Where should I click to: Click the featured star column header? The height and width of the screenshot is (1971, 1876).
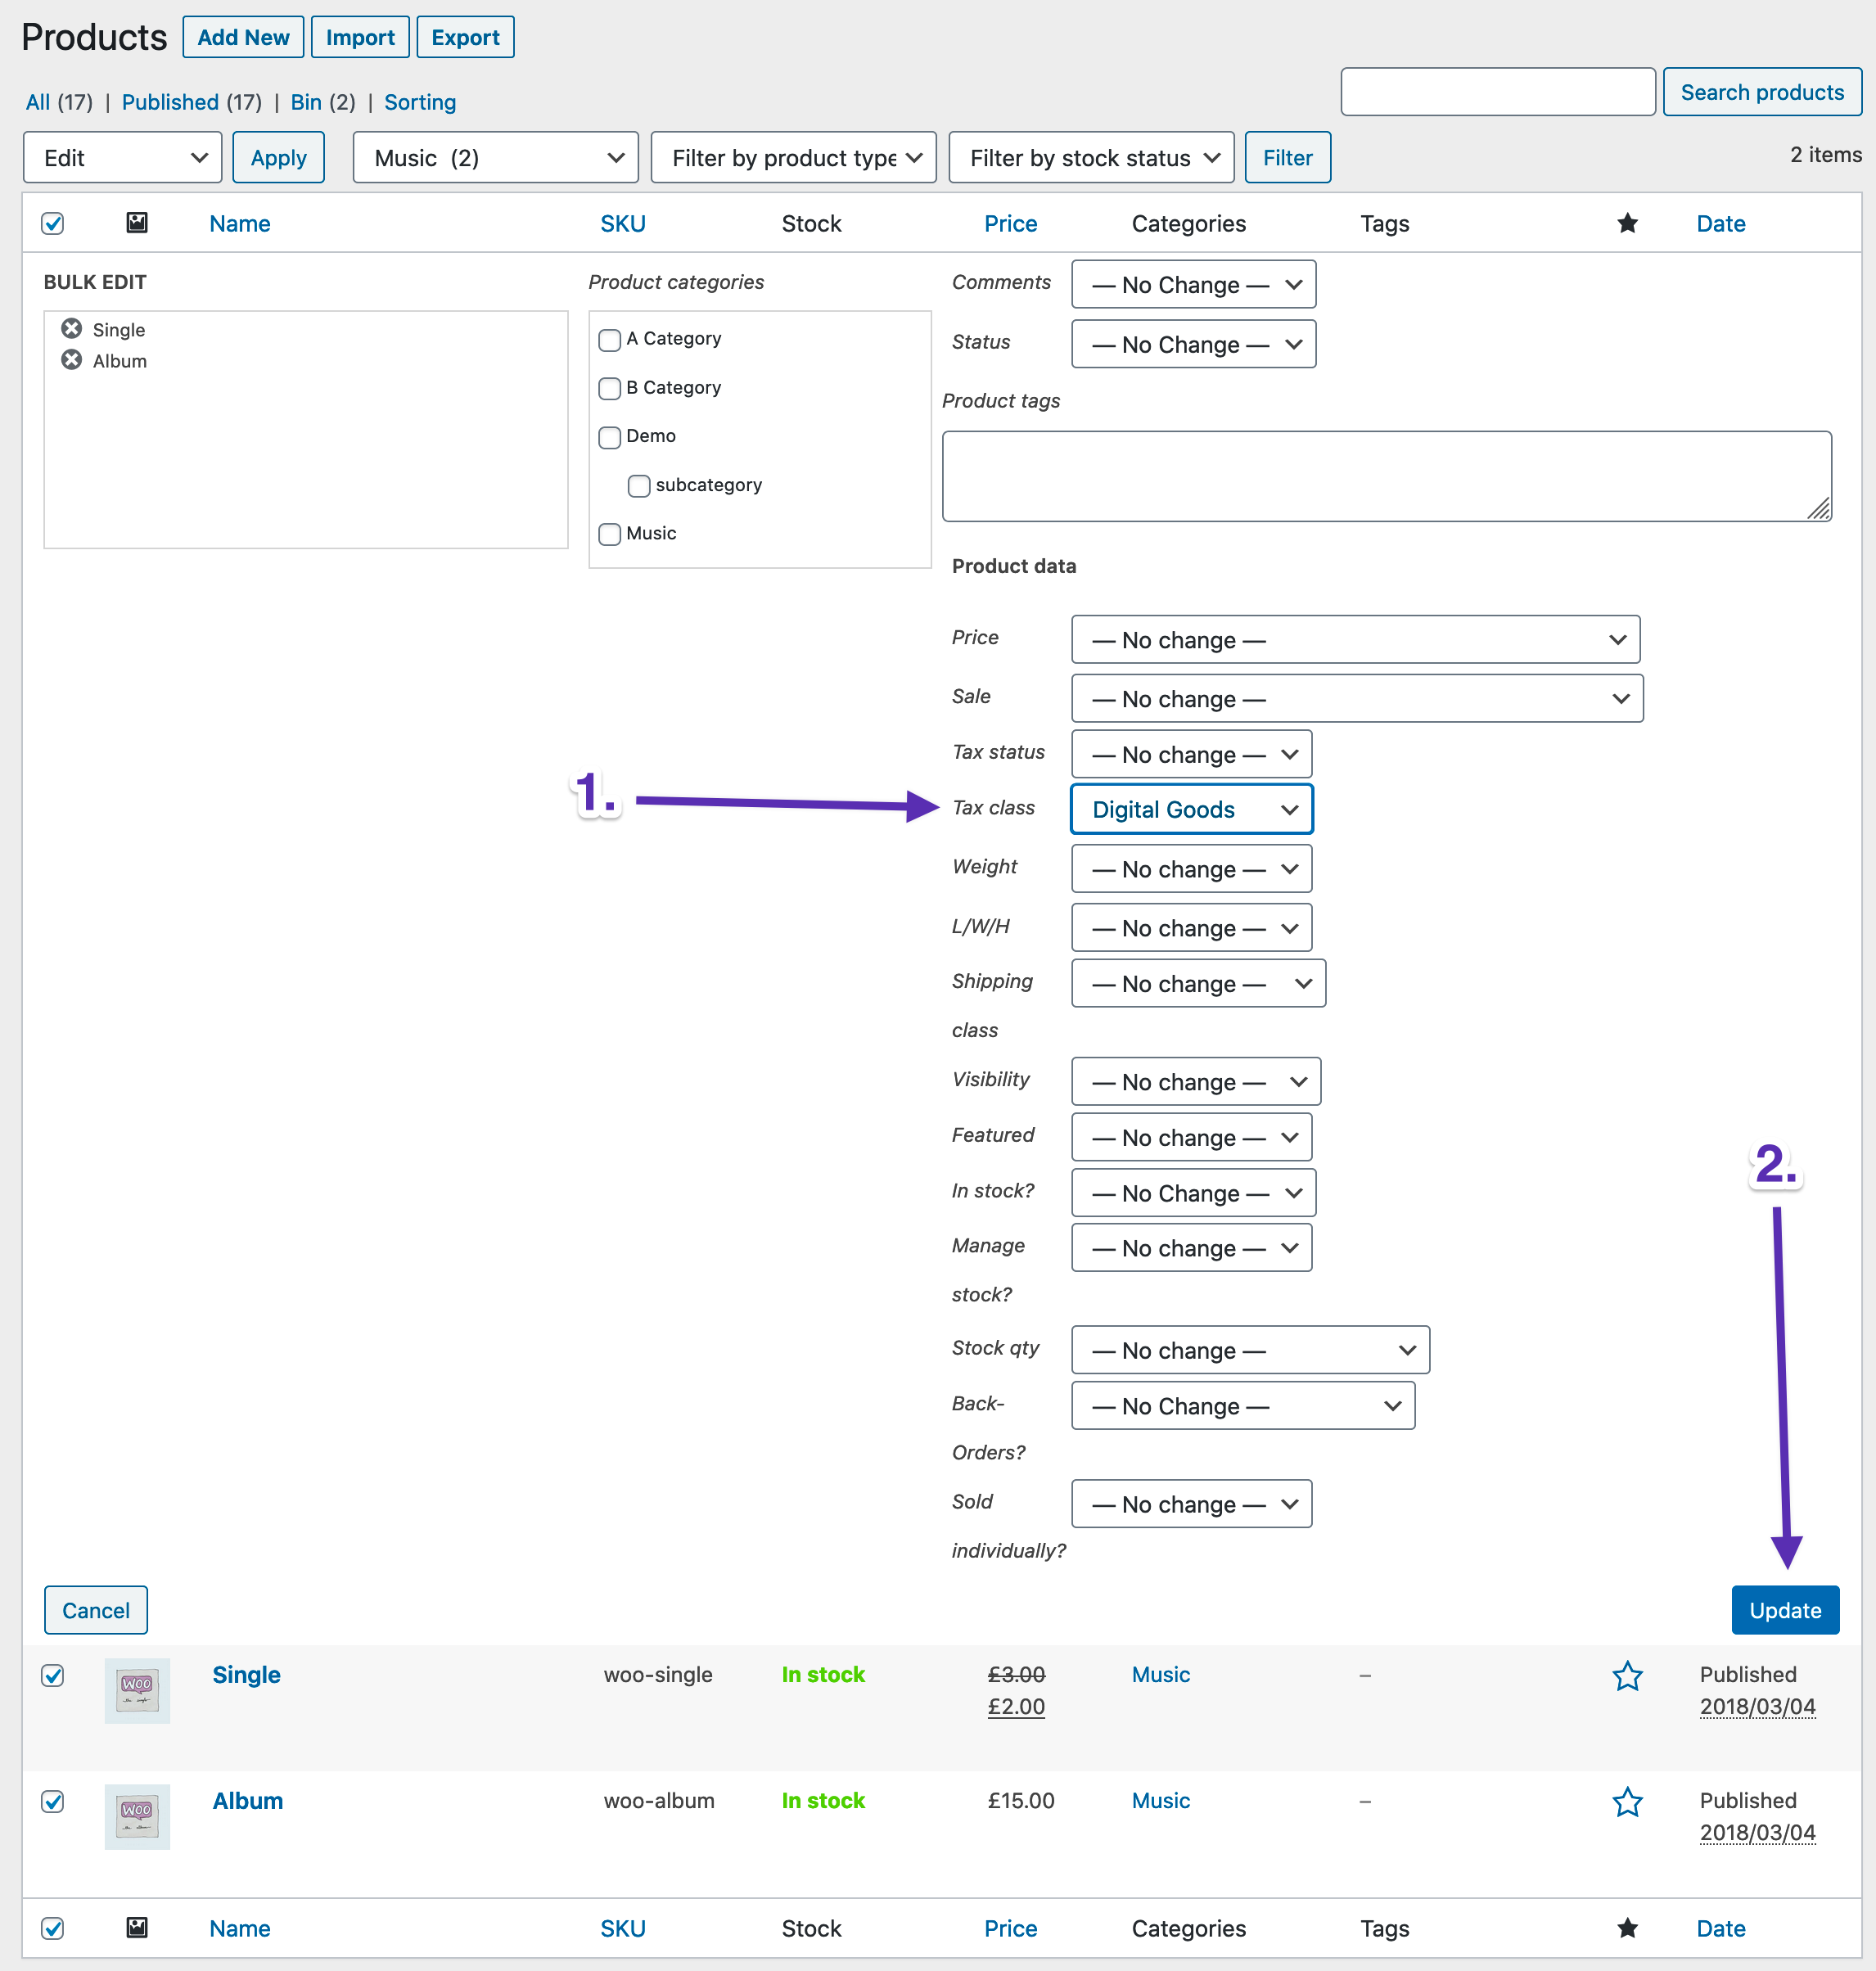(x=1627, y=223)
